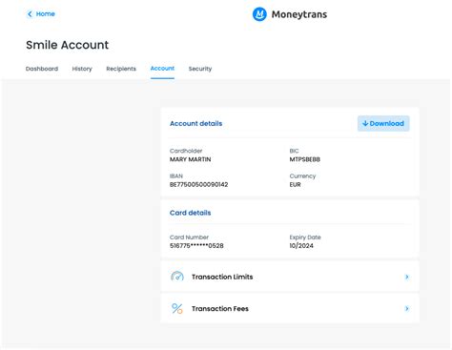452x350 pixels.
Task: Open the Transaction Fees row
Action: [x=290, y=308]
